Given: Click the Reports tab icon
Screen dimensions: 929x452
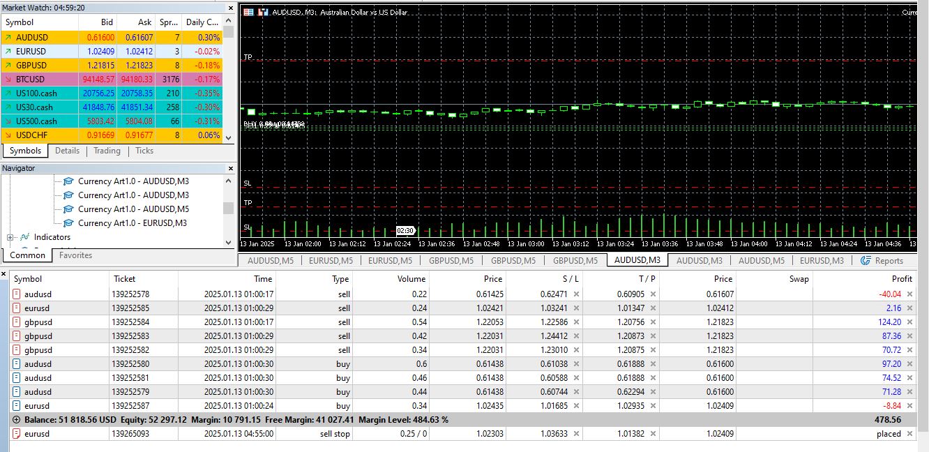Looking at the screenshot, I should pyautogui.click(x=866, y=261).
